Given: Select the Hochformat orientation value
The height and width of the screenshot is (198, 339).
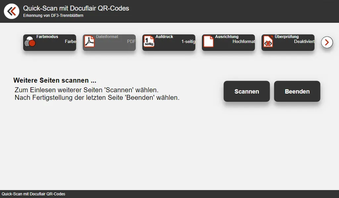Looking at the screenshot, I should click(x=244, y=42).
